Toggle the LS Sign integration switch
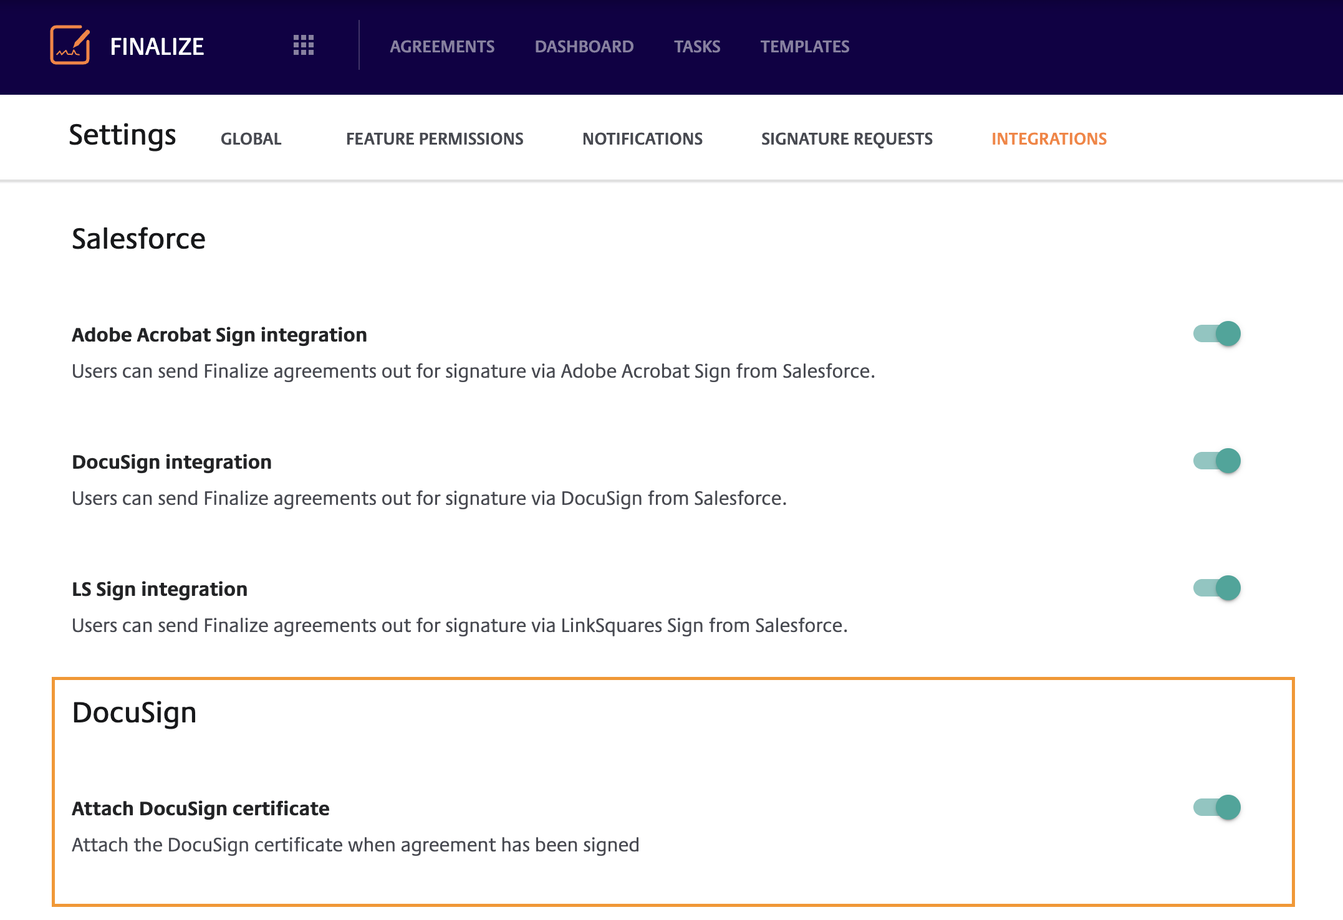 [1217, 588]
